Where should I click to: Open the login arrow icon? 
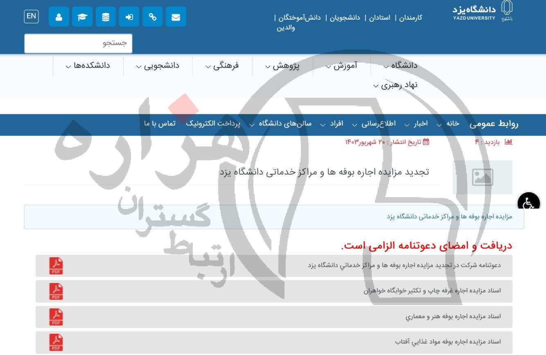[x=129, y=16]
